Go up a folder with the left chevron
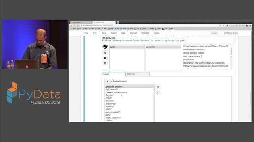This screenshot has width=254, height=142. coord(108,81)
